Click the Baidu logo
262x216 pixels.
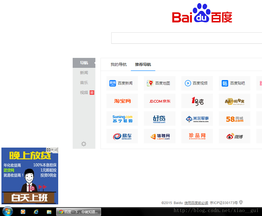pos(202,13)
